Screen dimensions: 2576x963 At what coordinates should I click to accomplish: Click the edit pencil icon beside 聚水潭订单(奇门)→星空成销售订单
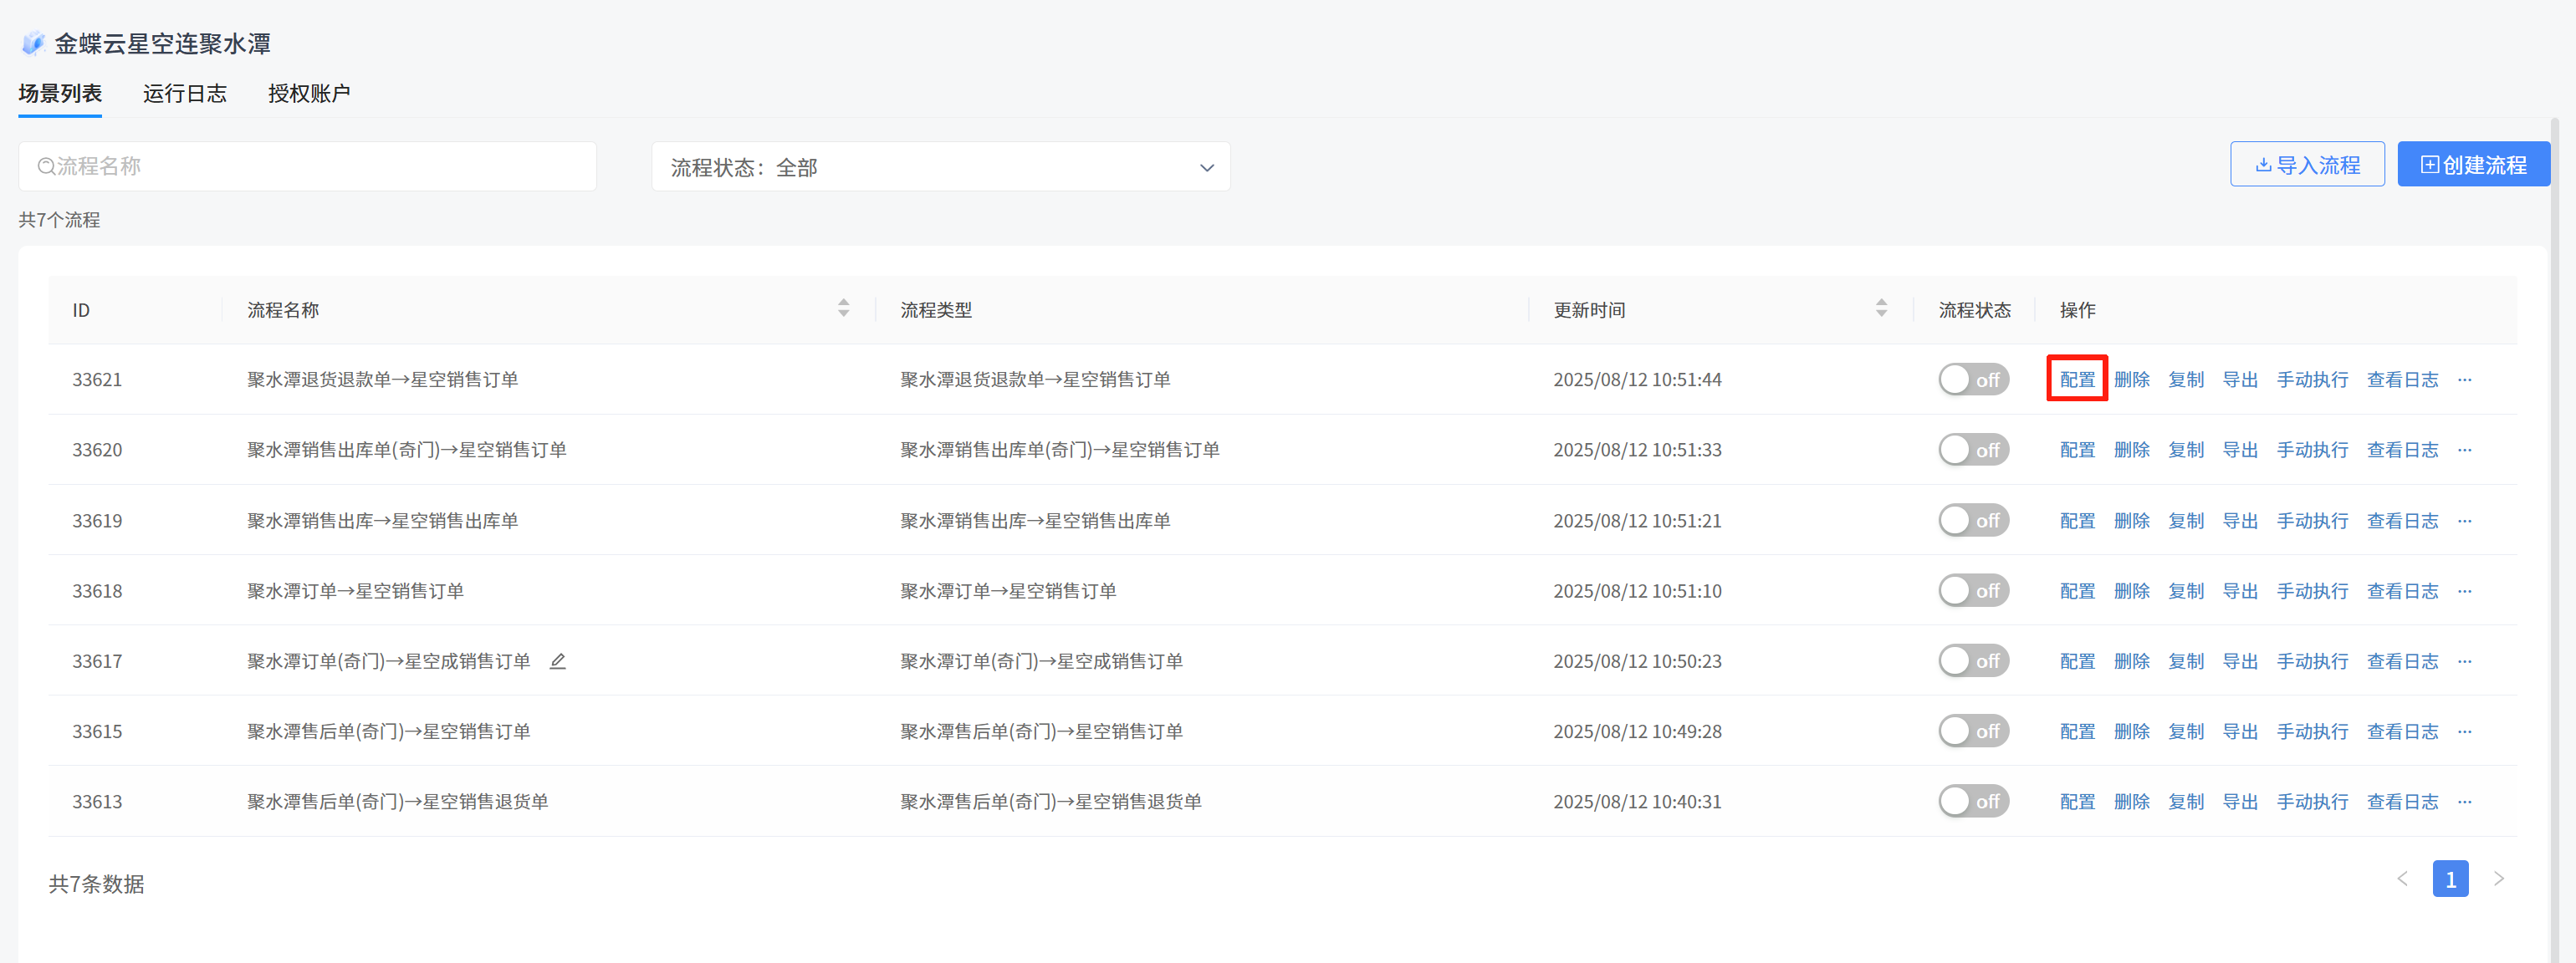(558, 661)
